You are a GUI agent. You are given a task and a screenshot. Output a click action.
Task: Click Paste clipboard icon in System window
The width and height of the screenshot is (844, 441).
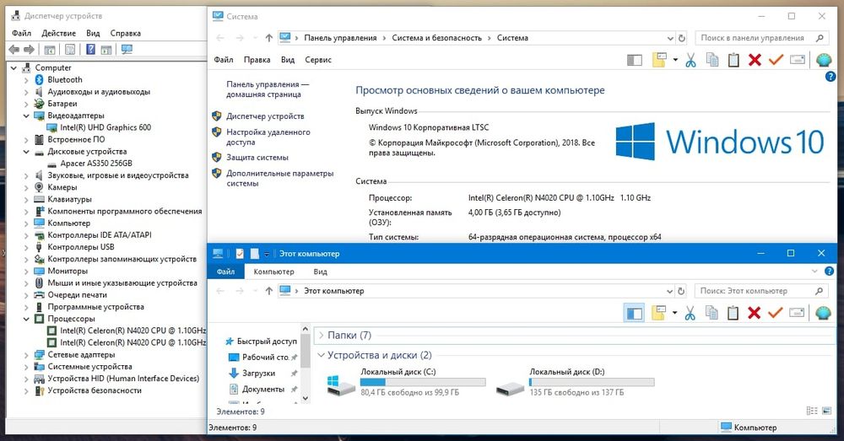pyautogui.click(x=733, y=60)
